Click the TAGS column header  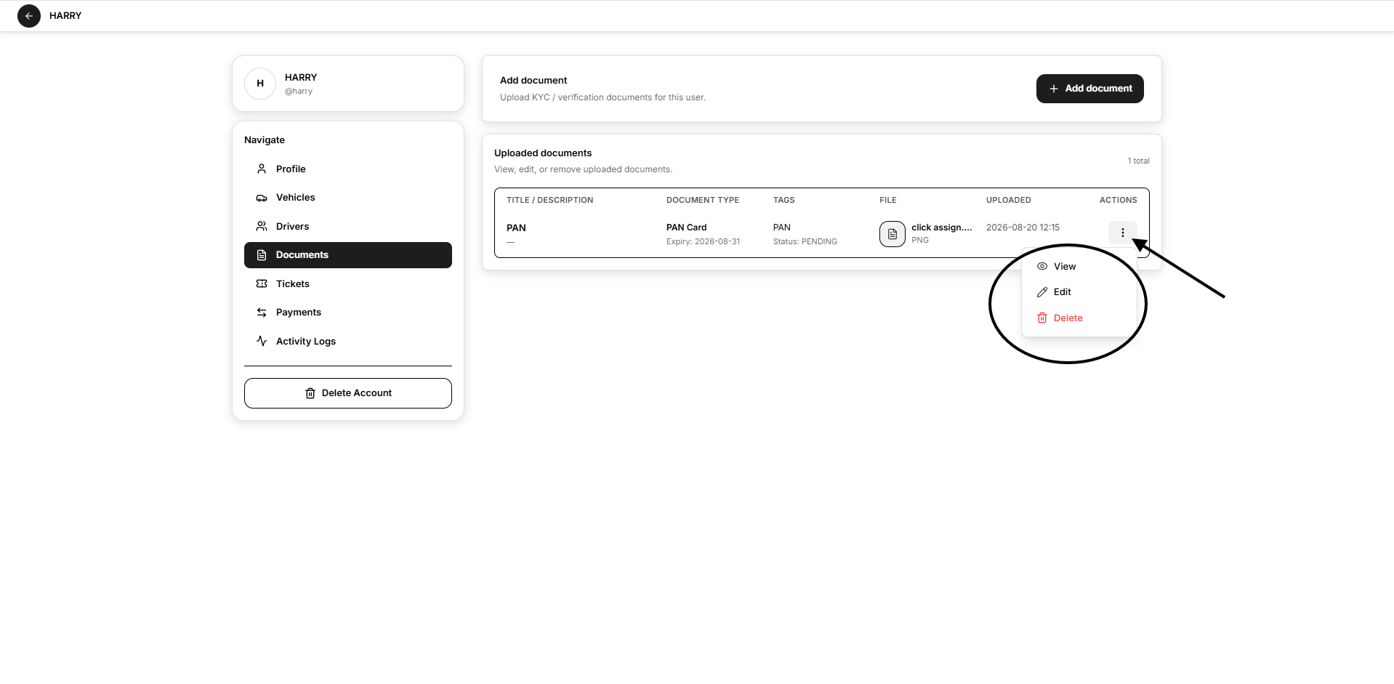784,201
